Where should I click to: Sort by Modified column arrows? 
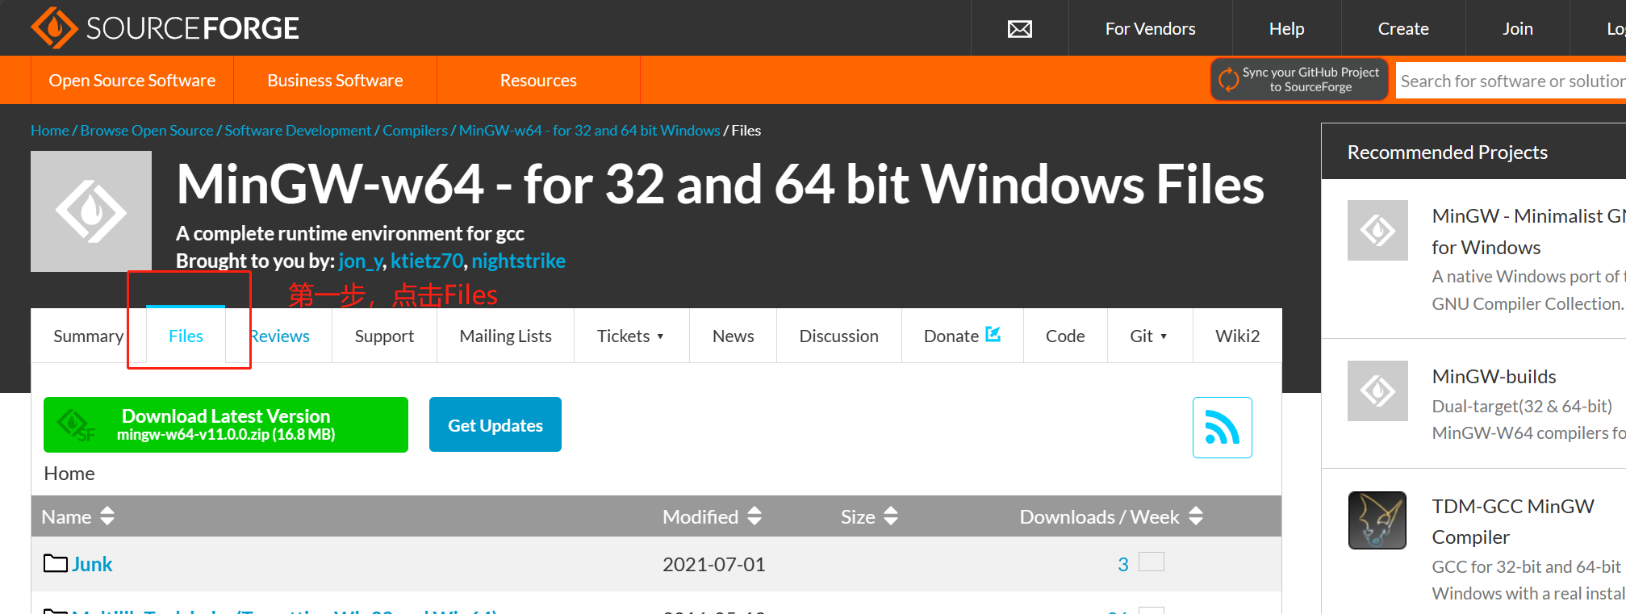754,516
